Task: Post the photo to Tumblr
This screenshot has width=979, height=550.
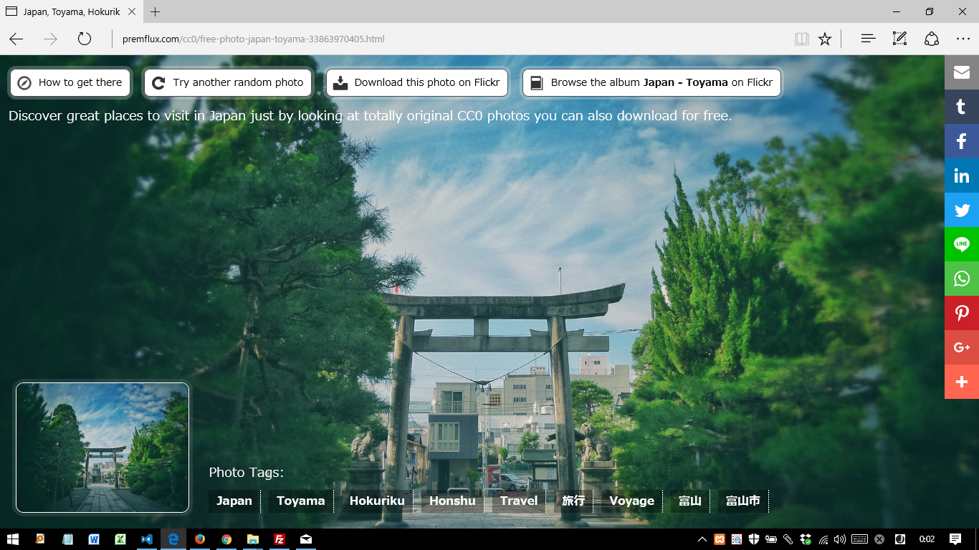Action: tap(961, 107)
